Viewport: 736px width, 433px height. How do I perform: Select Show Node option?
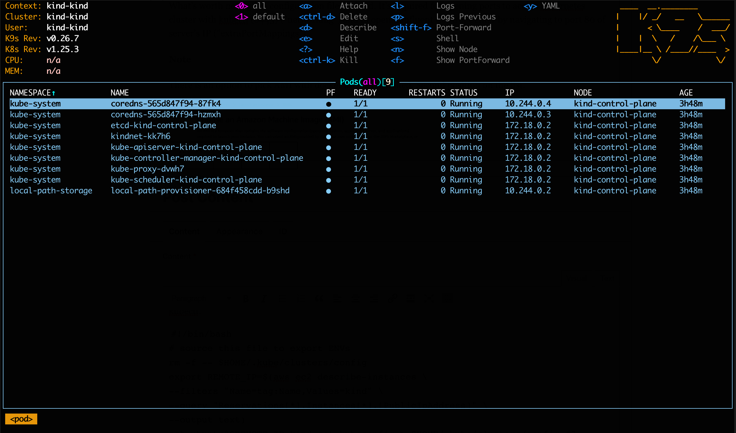pos(457,49)
